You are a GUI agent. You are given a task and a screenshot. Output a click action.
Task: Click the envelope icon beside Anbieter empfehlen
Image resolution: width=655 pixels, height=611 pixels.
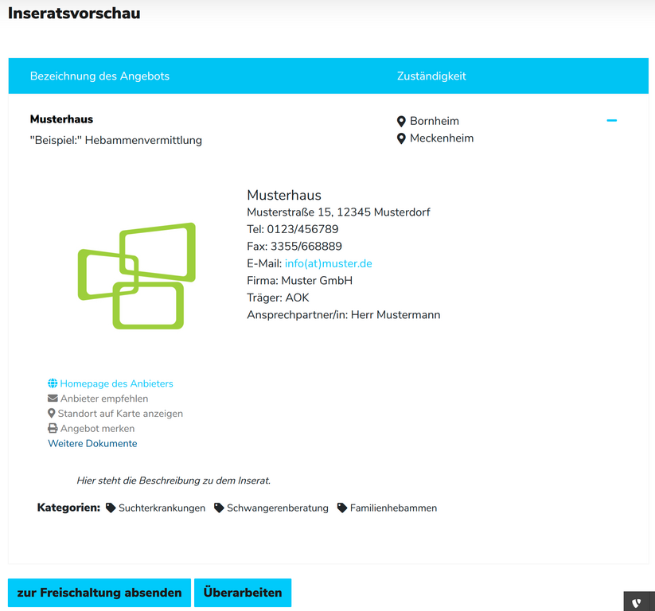tap(53, 399)
